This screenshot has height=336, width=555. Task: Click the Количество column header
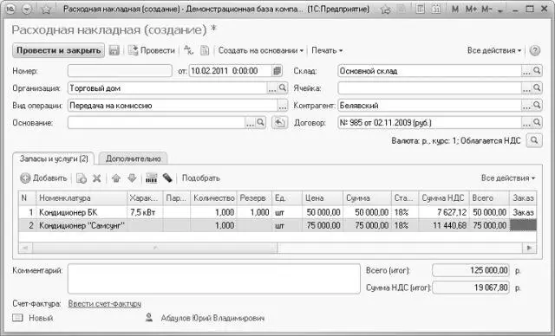pos(213,197)
